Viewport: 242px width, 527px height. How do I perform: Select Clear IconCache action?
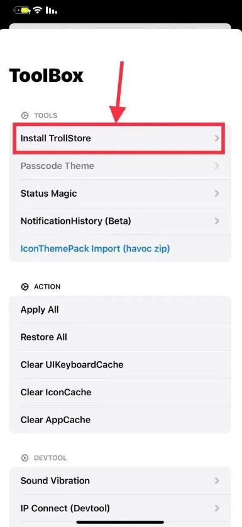(x=119, y=392)
